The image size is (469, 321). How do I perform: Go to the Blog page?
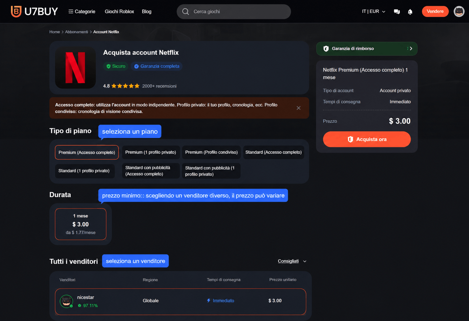pyautogui.click(x=146, y=11)
